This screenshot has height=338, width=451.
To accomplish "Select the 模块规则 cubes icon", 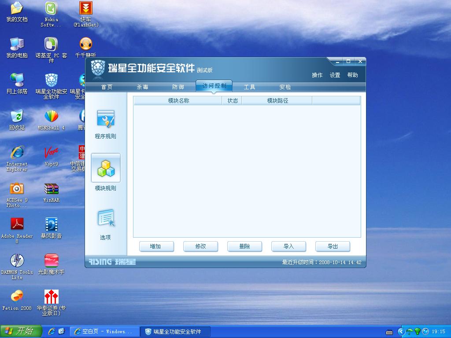I will [106, 168].
